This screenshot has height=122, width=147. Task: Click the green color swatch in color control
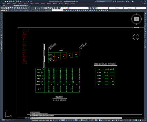point(96,8)
